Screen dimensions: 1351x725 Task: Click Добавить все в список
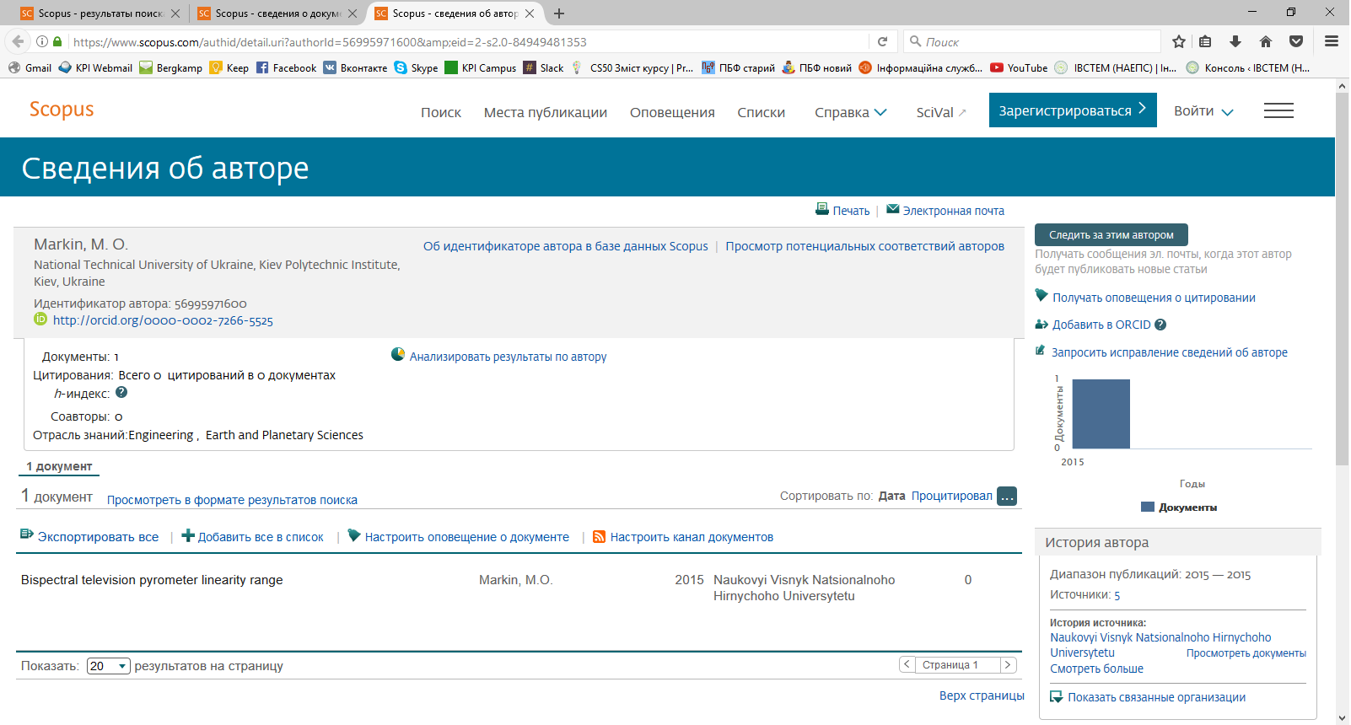(253, 537)
